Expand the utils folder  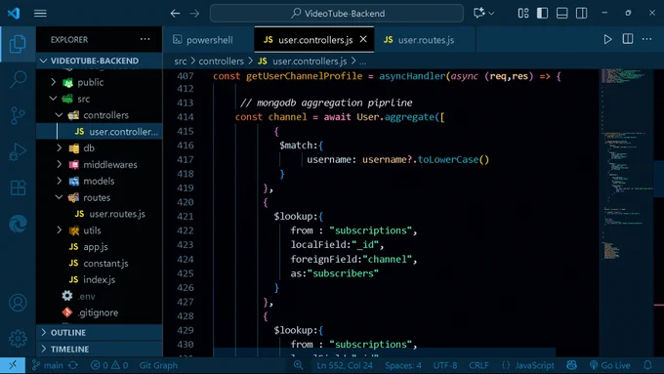[x=60, y=230]
